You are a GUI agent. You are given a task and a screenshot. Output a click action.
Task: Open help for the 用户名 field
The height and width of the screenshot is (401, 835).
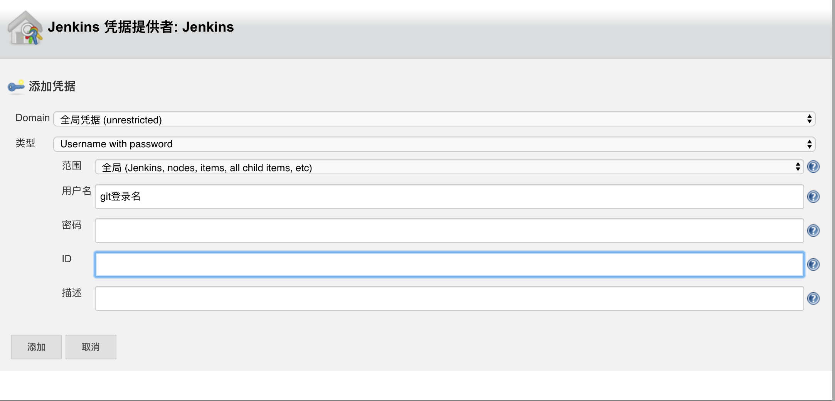(x=813, y=197)
